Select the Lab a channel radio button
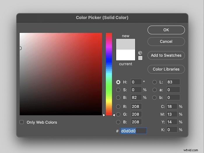This screenshot has width=204, height=153. (x=154, y=90)
